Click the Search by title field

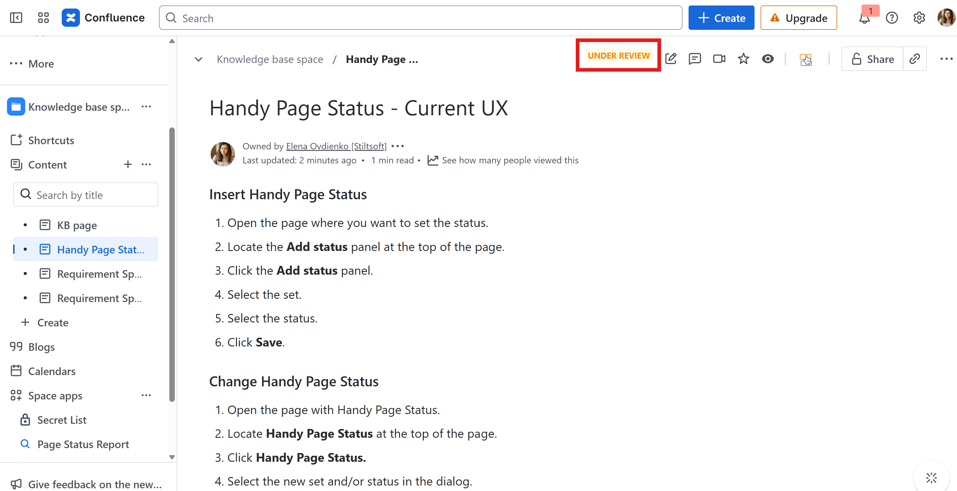point(86,195)
